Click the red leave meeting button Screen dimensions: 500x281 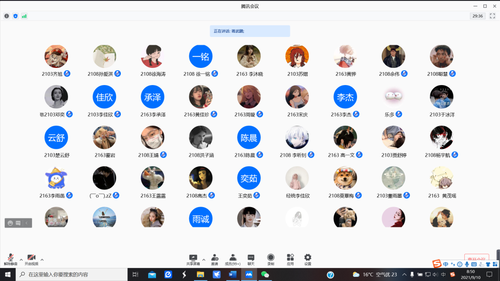[x=476, y=258]
